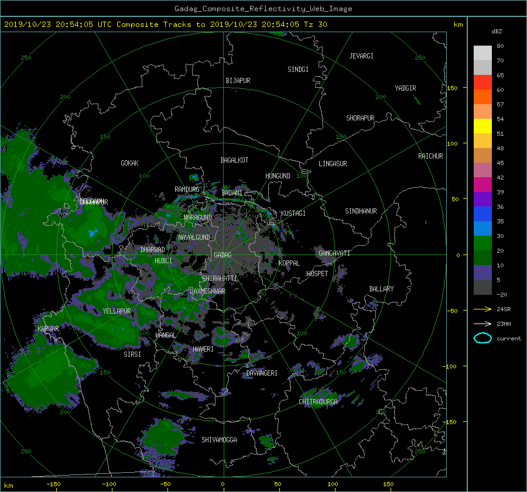Select the 65 dBZ red color swatch
527x492 pixels.
pyautogui.click(x=482, y=82)
